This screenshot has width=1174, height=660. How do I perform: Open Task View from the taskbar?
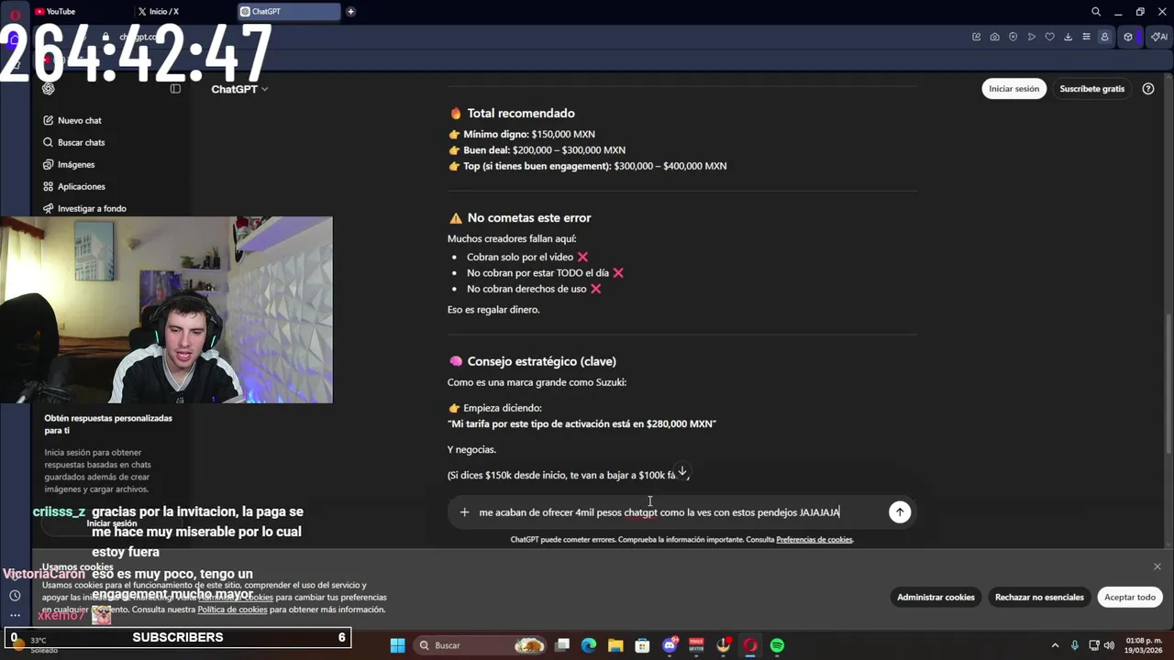(x=562, y=645)
